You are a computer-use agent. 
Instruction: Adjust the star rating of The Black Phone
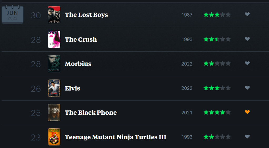217,113
